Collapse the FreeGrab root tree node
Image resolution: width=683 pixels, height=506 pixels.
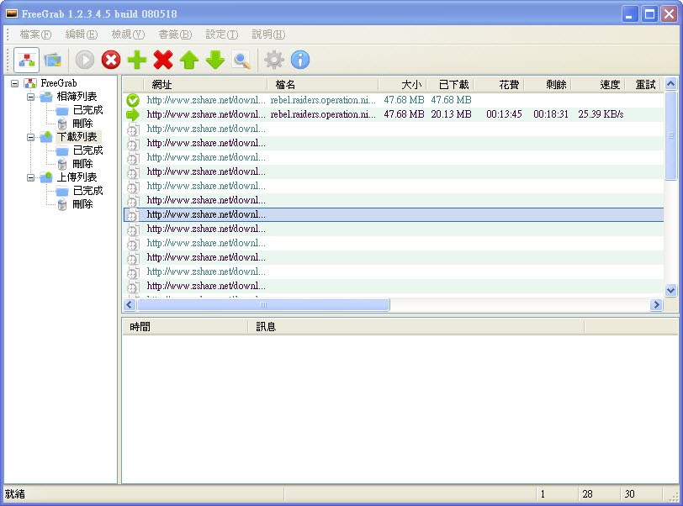15,83
